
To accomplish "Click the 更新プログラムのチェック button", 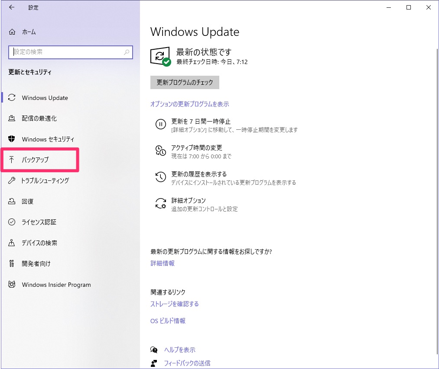I will click(185, 83).
